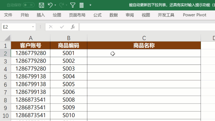Switch to the 公式 ribbon tab
The height and width of the screenshot is (121, 215).
coord(97,15)
